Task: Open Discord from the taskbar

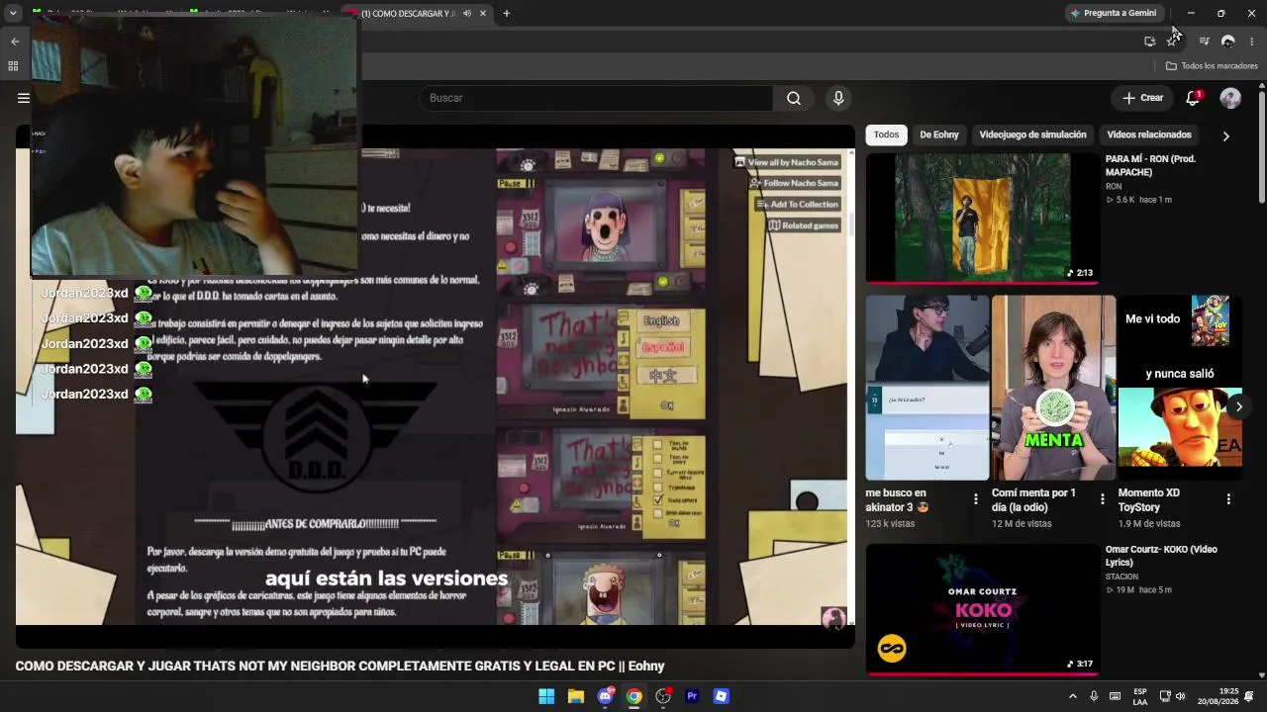Action: [605, 696]
